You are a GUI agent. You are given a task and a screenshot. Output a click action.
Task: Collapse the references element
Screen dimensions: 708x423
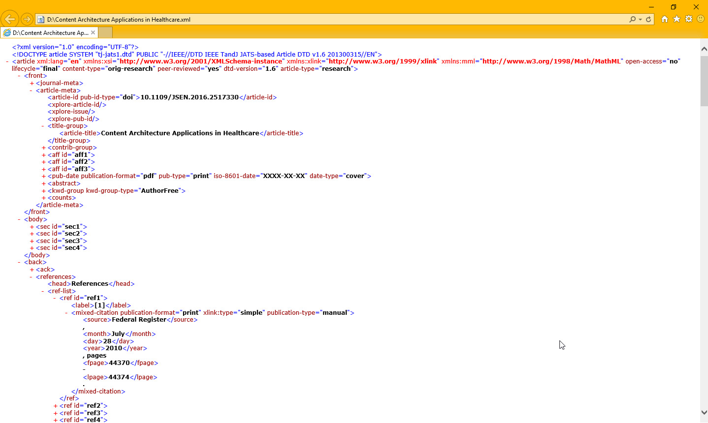click(31, 277)
